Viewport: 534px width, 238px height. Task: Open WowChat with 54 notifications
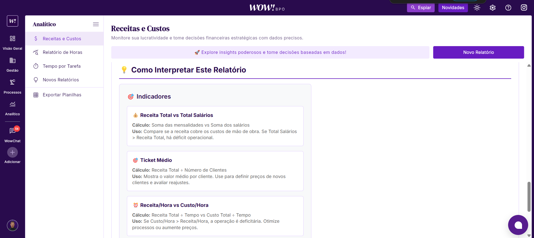tap(13, 131)
